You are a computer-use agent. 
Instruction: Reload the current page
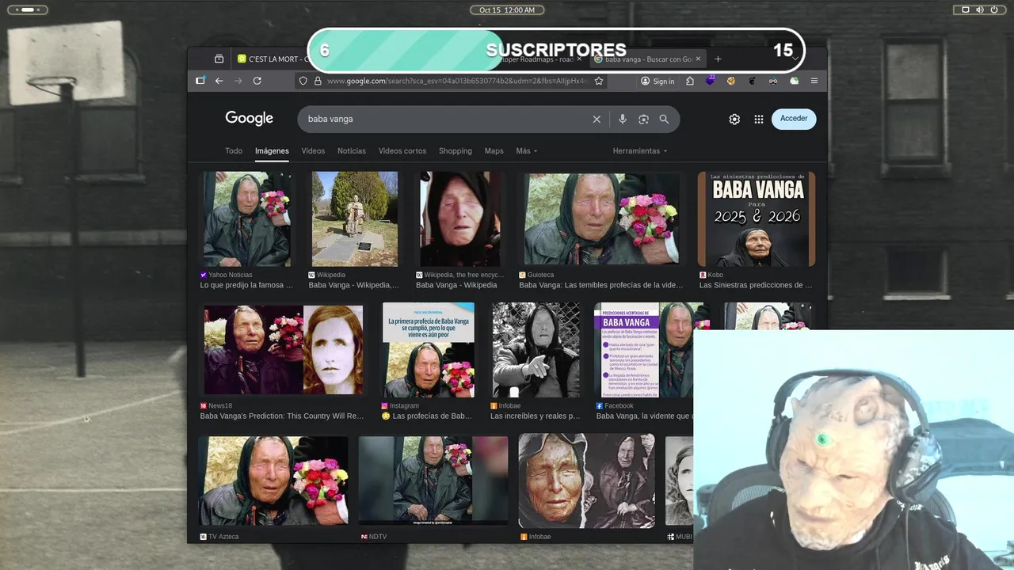coord(257,81)
